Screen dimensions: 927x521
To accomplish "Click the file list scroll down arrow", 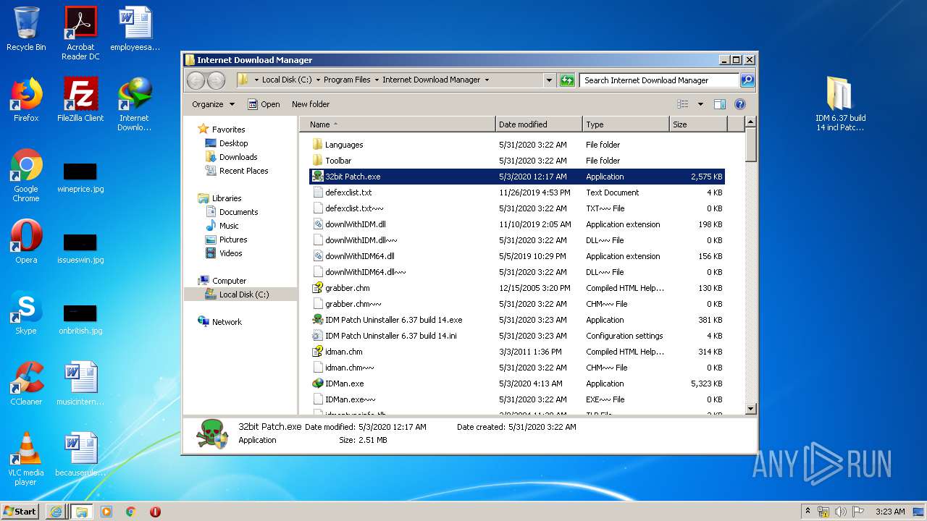I will [750, 409].
